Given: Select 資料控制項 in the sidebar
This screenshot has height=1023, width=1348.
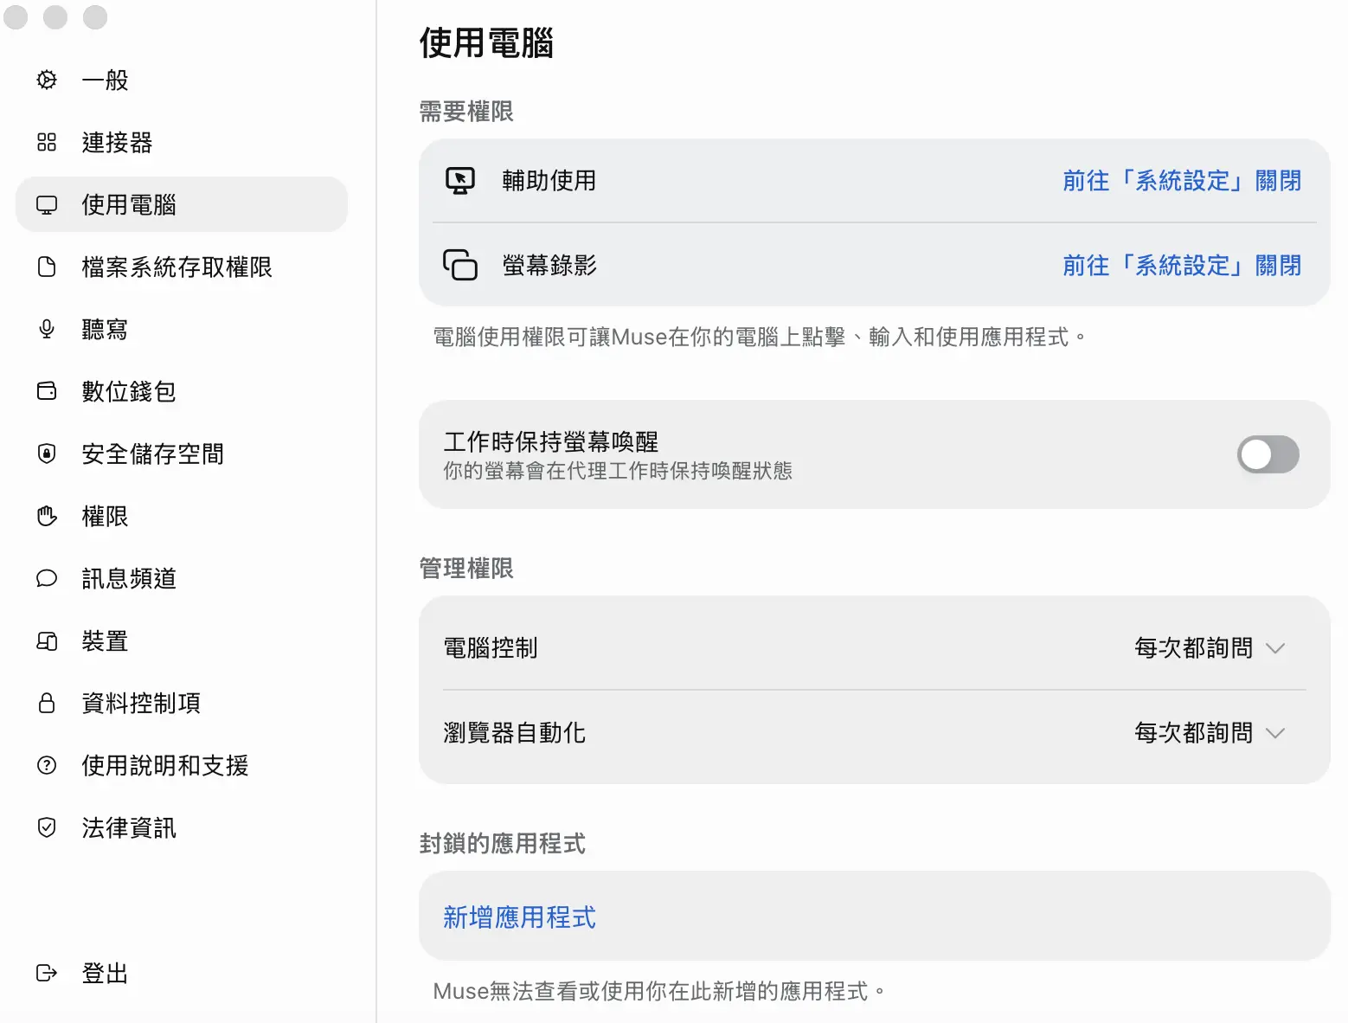Looking at the screenshot, I should click(182, 704).
